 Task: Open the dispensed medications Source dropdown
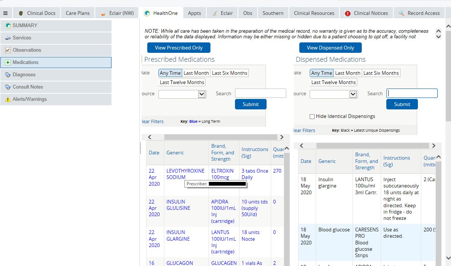(x=334, y=94)
